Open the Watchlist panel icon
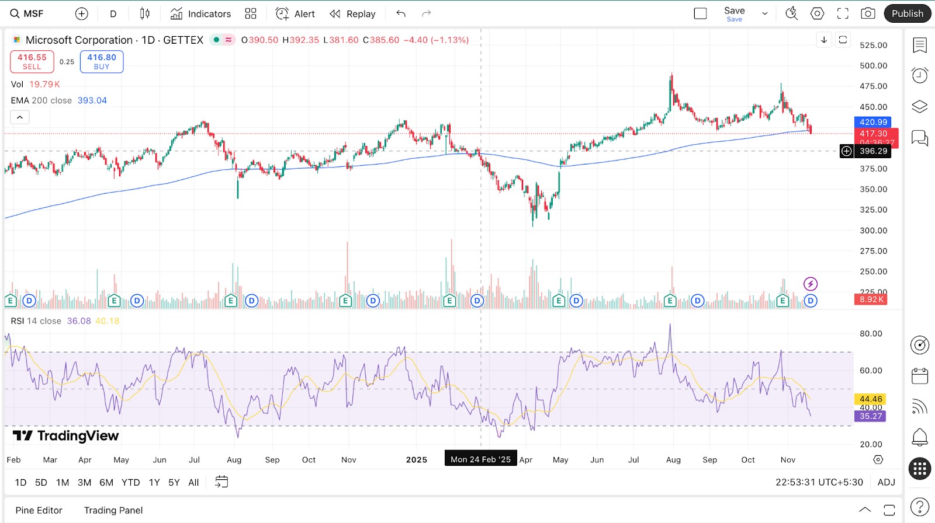The width and height of the screenshot is (935, 523). point(920,45)
